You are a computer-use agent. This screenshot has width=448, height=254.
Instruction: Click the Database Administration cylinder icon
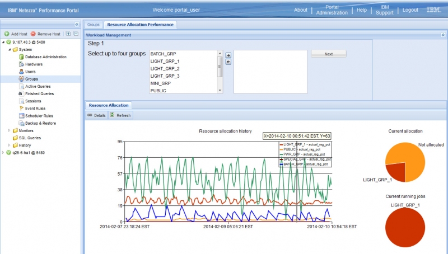(21, 57)
